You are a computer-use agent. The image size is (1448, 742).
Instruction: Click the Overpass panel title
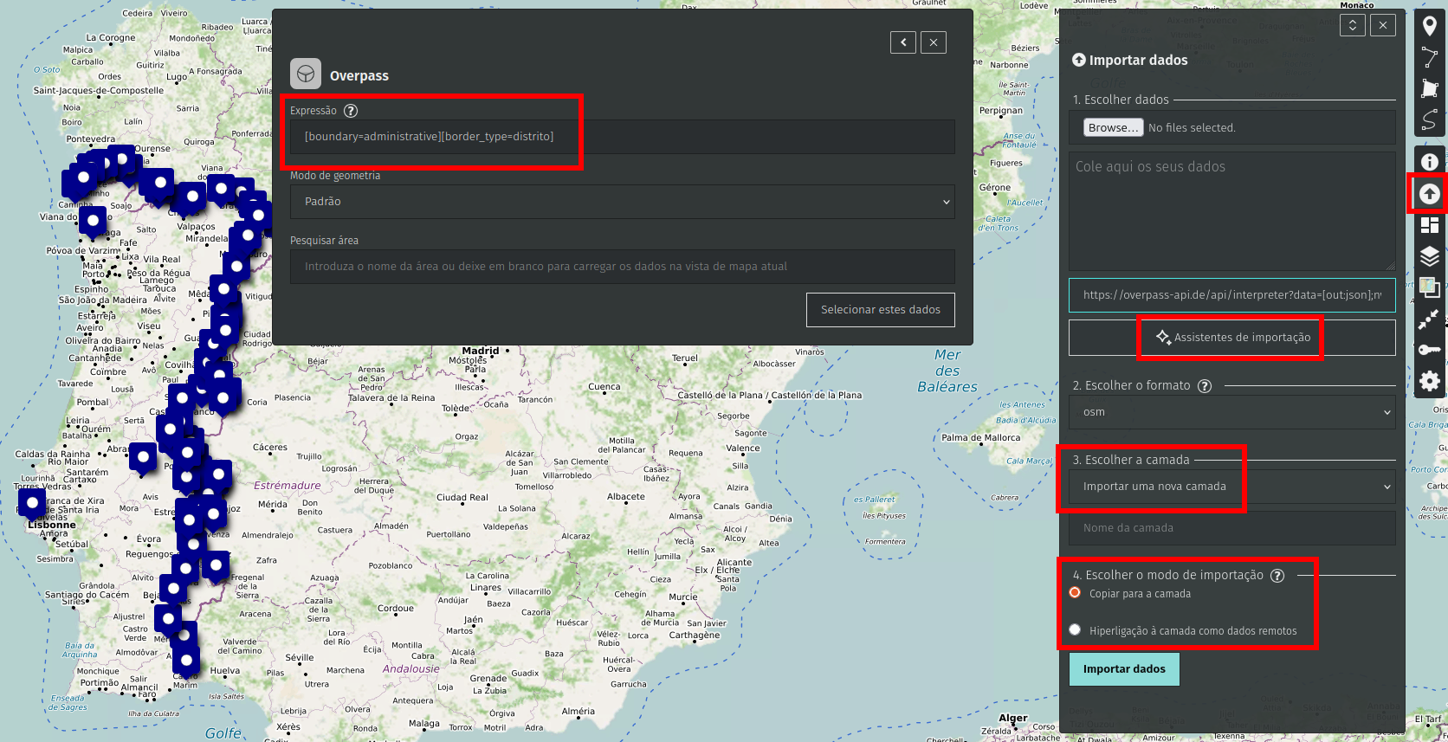pos(359,76)
